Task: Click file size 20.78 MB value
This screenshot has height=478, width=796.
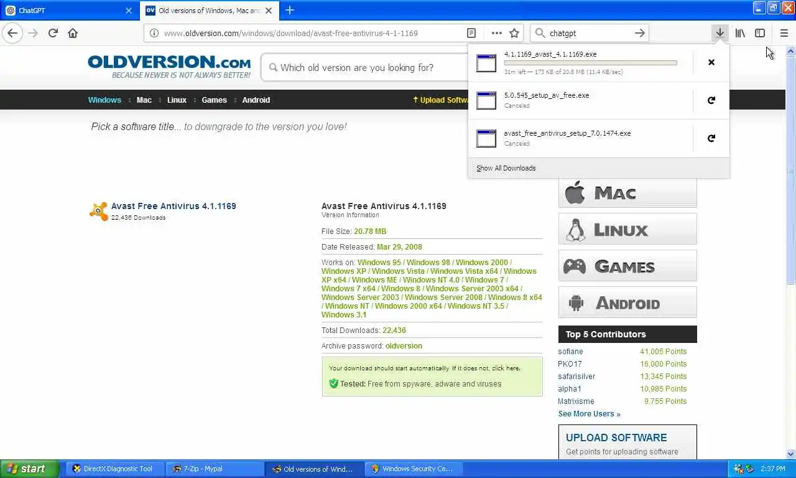Action: point(370,232)
